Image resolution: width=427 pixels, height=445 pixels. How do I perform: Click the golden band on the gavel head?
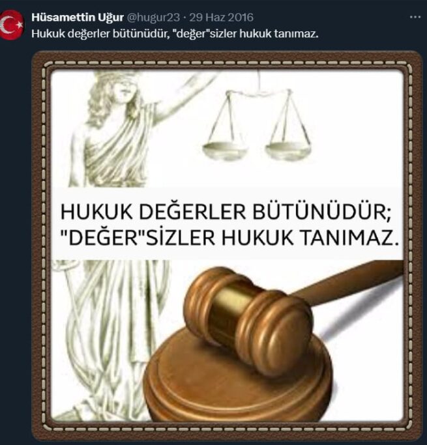[234, 304]
